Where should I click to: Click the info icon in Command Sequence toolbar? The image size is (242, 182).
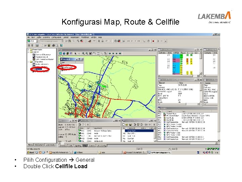[x=154, y=125]
